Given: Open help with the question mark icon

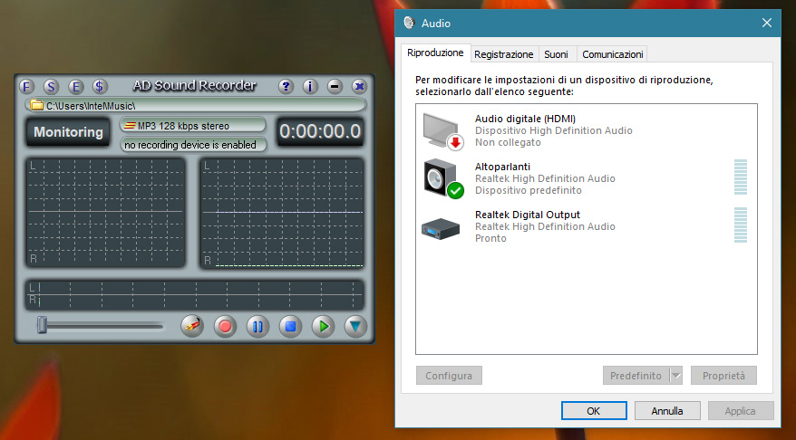Looking at the screenshot, I should (286, 86).
